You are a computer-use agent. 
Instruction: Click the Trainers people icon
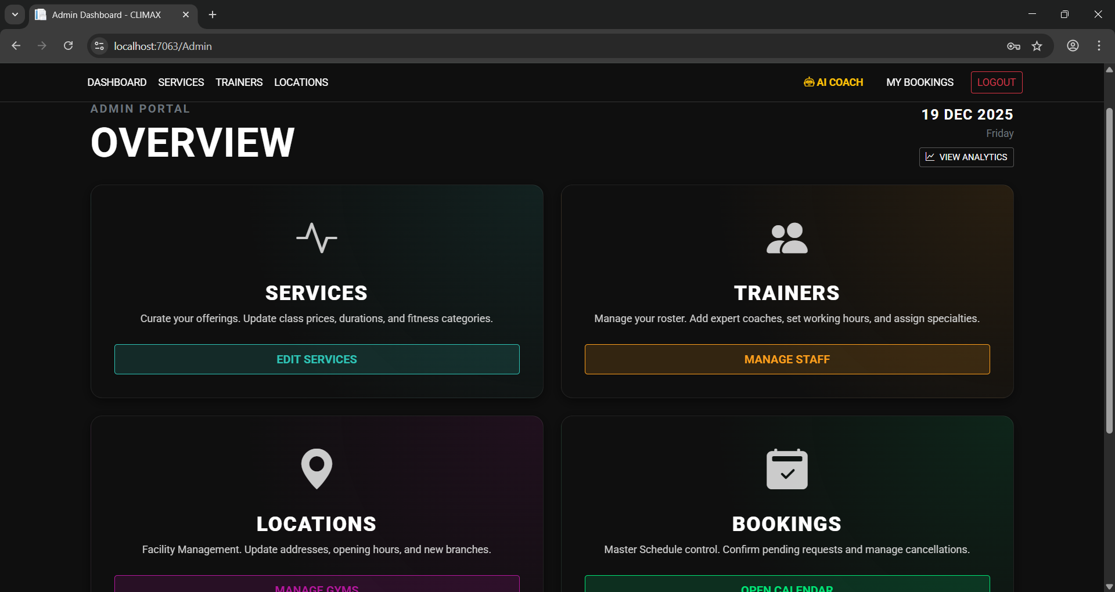787,238
